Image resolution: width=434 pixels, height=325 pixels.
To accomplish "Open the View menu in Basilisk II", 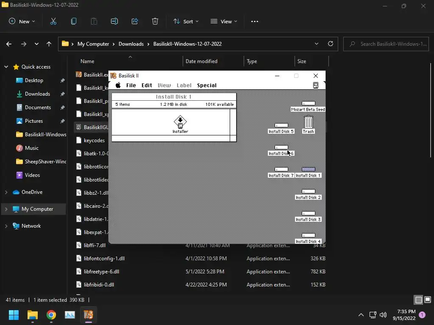I will (164, 85).
